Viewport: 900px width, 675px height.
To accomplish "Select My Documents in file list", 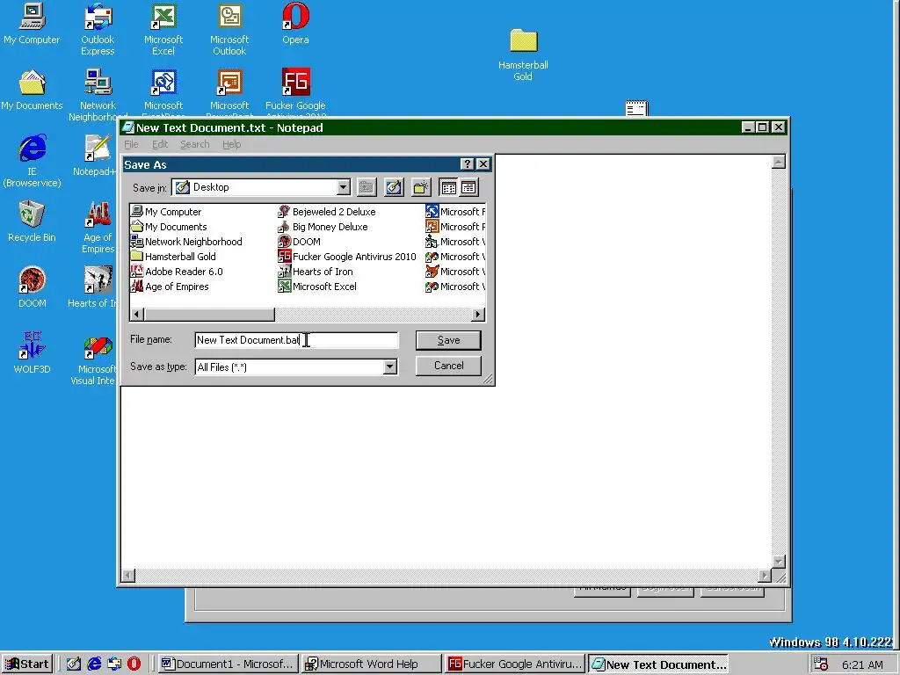I will (169, 227).
